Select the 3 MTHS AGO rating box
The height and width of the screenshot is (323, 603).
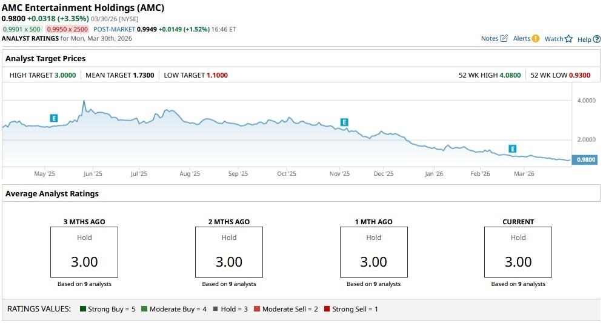(x=84, y=252)
